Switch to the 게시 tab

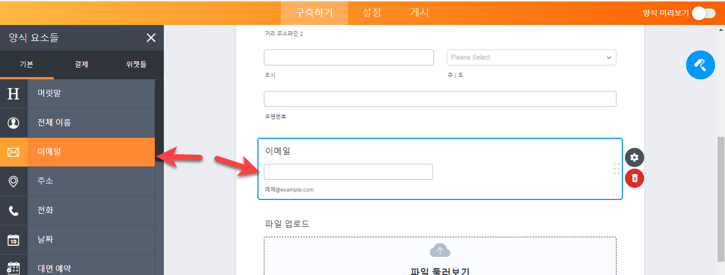[420, 13]
